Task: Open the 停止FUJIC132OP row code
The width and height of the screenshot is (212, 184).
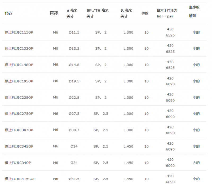Action: tap(19, 48)
